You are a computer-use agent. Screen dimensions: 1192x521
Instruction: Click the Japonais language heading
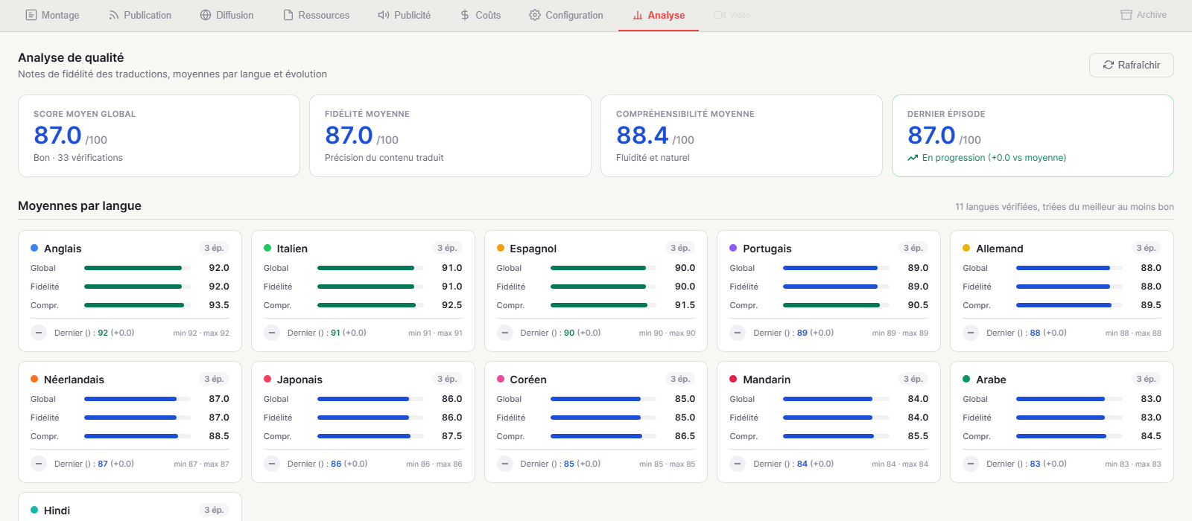(x=299, y=380)
